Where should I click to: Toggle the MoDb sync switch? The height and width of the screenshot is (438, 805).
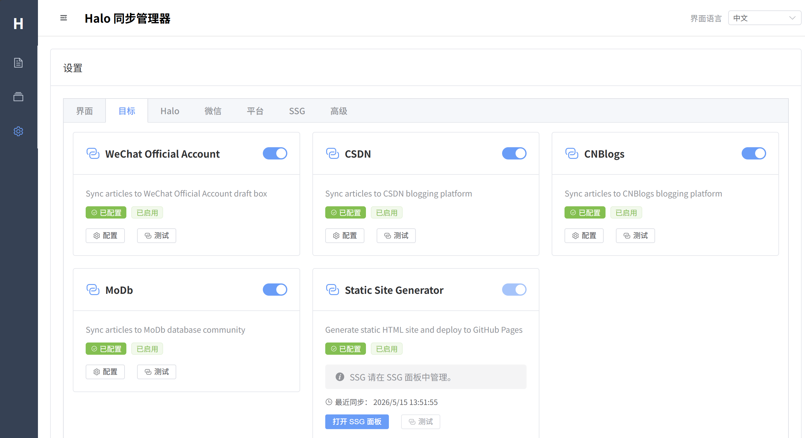[x=275, y=290]
